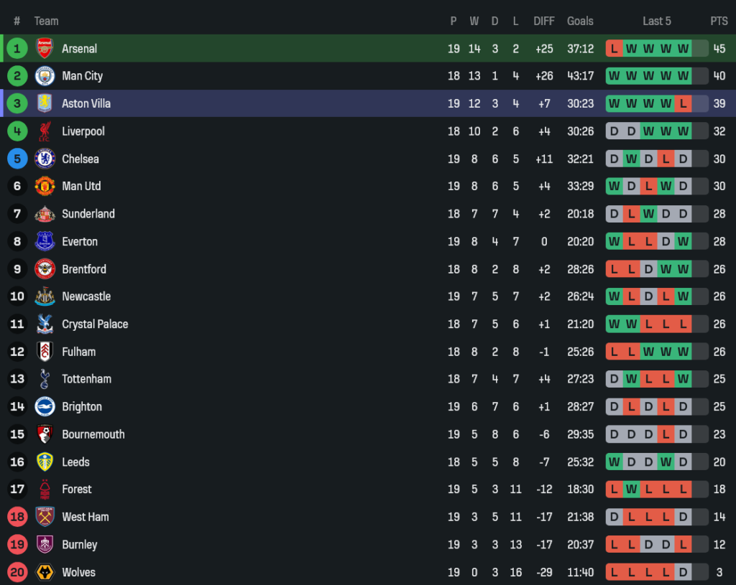The width and height of the screenshot is (736, 585).
Task: Sort by the DIFF column header
Action: [544, 21]
